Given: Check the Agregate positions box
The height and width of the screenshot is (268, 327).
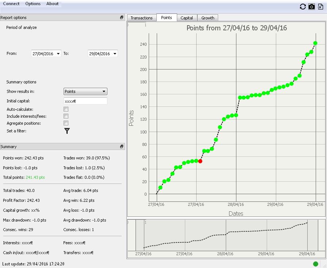Looking at the screenshot, I should [66, 123].
